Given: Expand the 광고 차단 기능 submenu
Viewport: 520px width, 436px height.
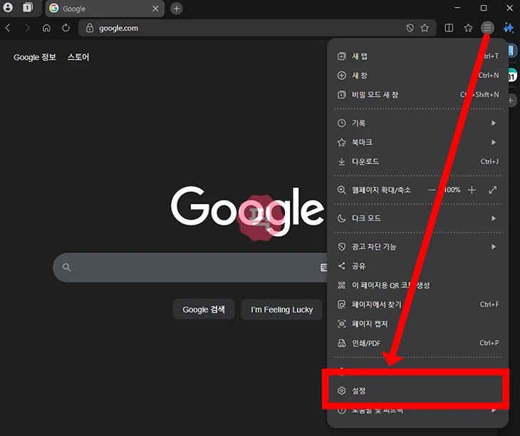Looking at the screenshot, I should (418, 247).
